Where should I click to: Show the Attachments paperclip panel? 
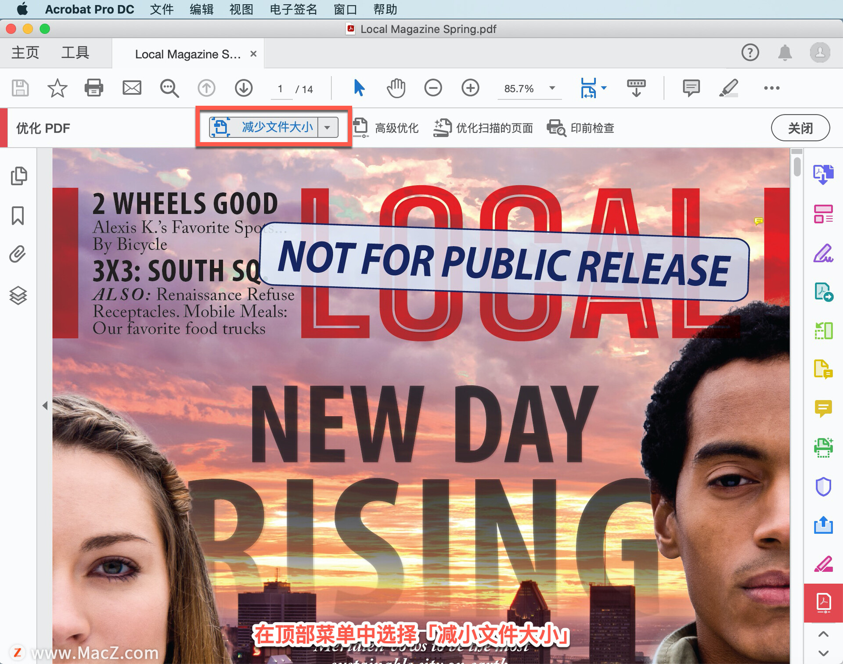coord(18,255)
